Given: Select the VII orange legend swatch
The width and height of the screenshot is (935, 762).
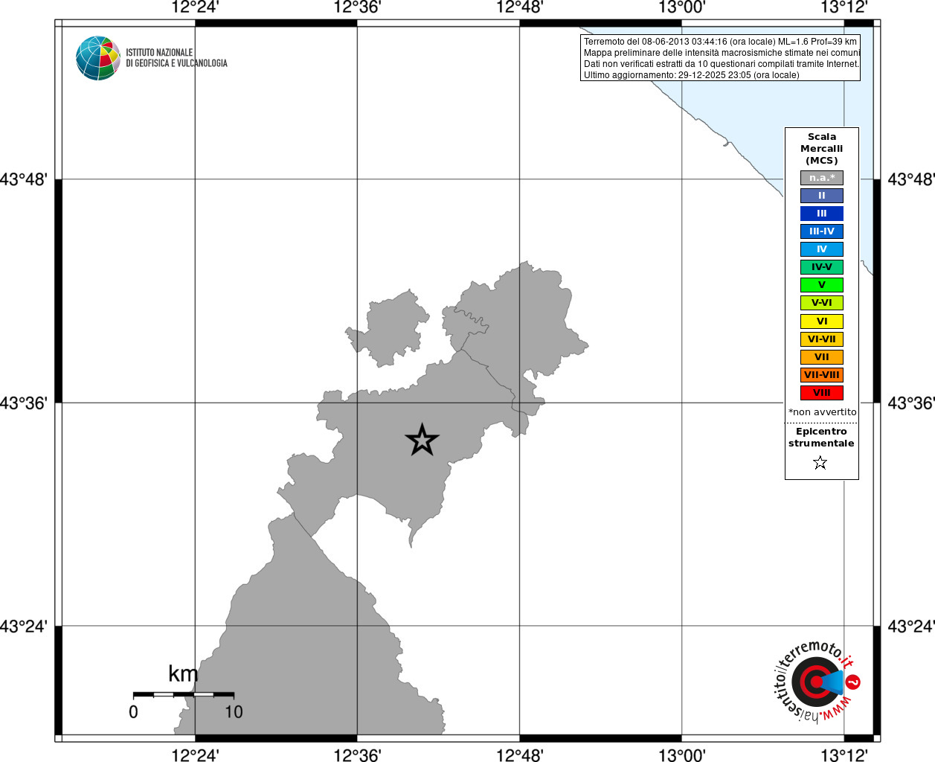Looking at the screenshot, I should pyautogui.click(x=822, y=357).
